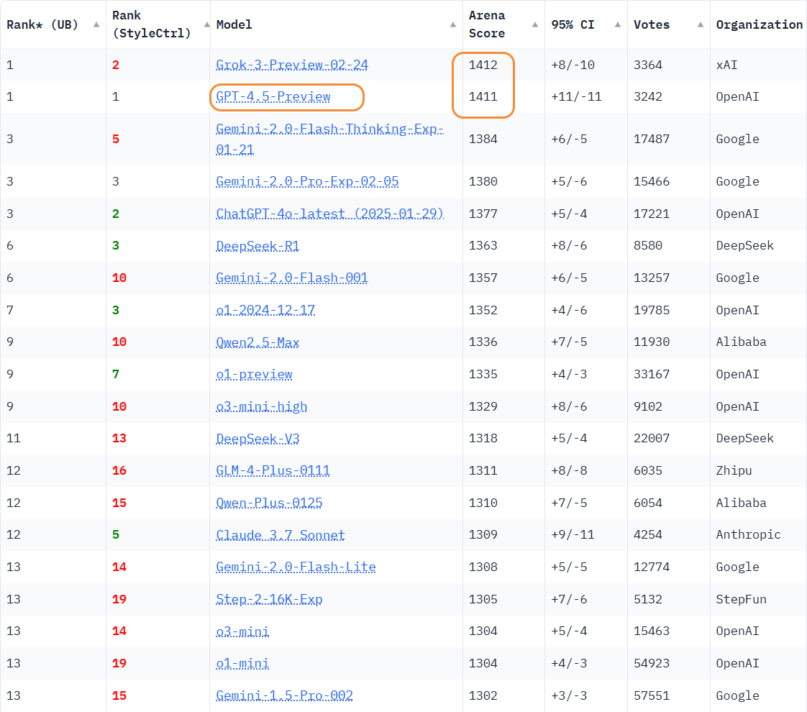This screenshot has height=712, width=807.
Task: Click the Organization column header
Action: pos(759,24)
